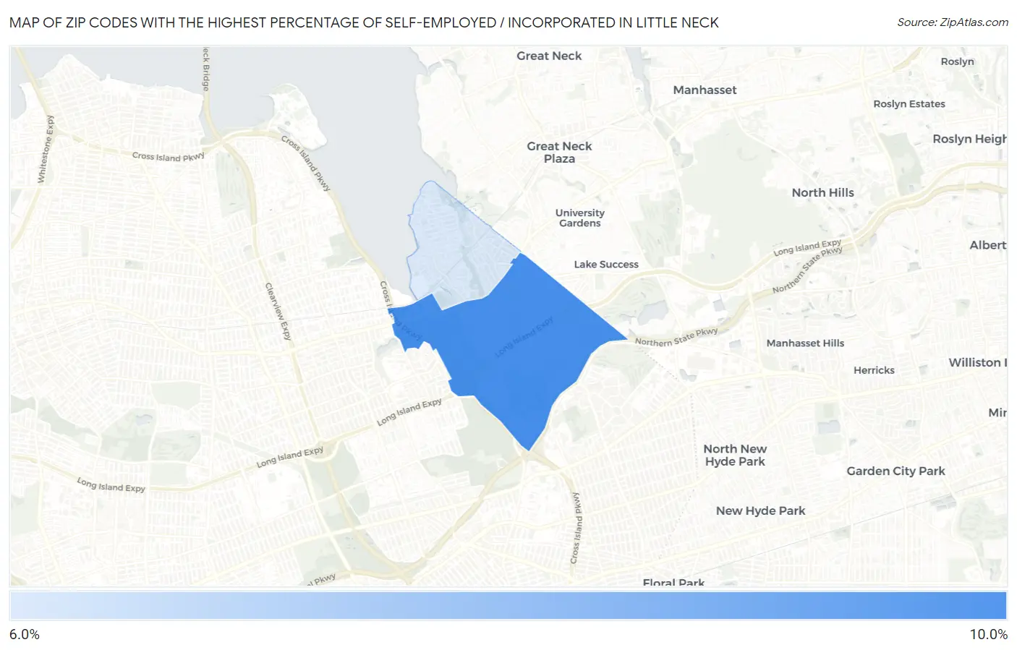The height and width of the screenshot is (650, 1017).
Task: Click the Roslyn Heights map label
Action: coord(969,139)
